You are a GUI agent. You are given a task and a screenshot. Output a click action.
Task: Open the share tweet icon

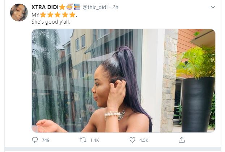[182, 140]
